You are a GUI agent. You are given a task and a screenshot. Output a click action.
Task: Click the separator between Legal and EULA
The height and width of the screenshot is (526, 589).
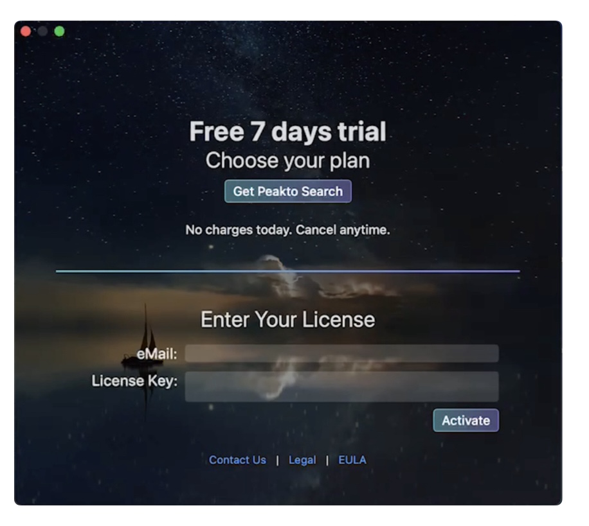[327, 460]
